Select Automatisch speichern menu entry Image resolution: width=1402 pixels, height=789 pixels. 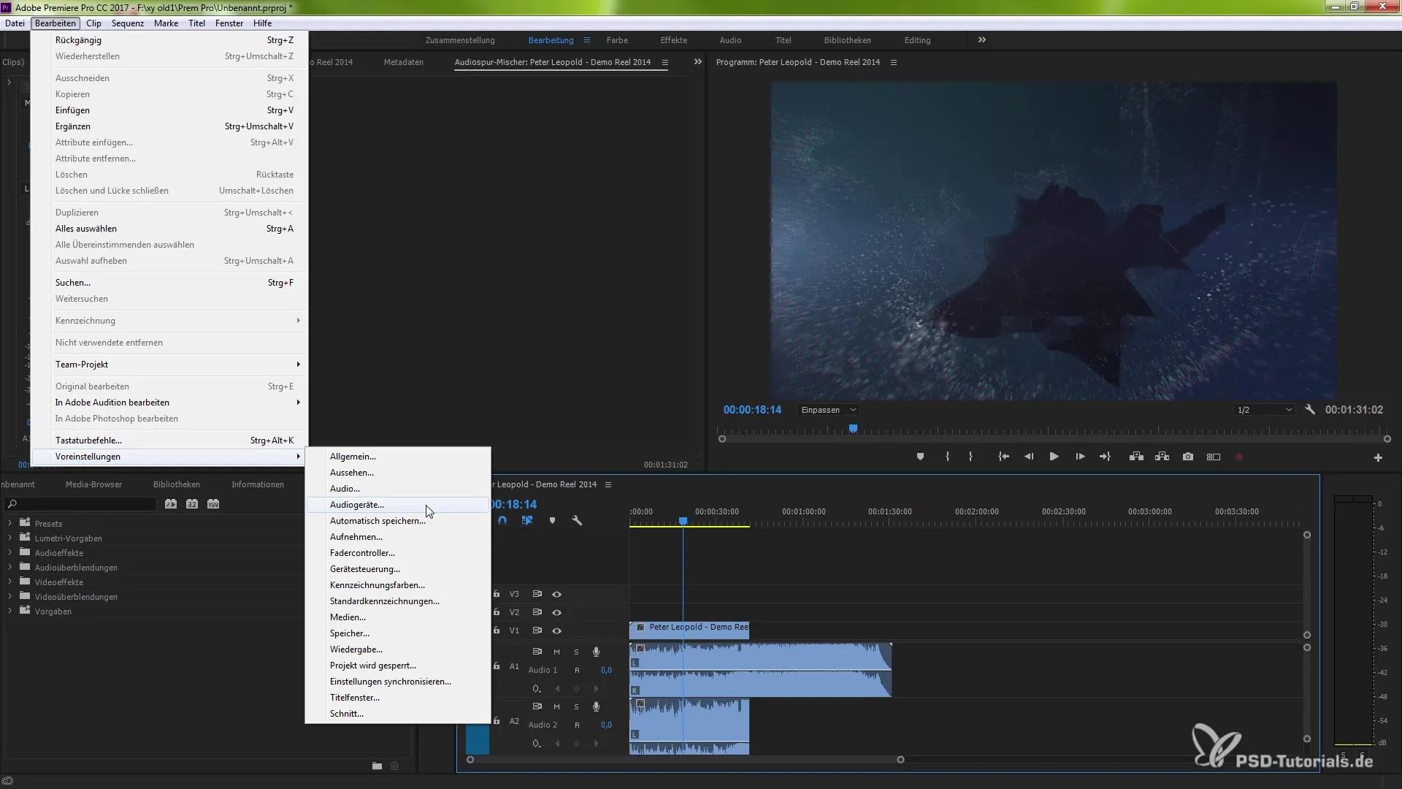click(397, 521)
